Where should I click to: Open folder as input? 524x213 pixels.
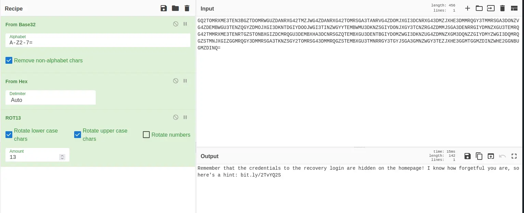pos(479,9)
